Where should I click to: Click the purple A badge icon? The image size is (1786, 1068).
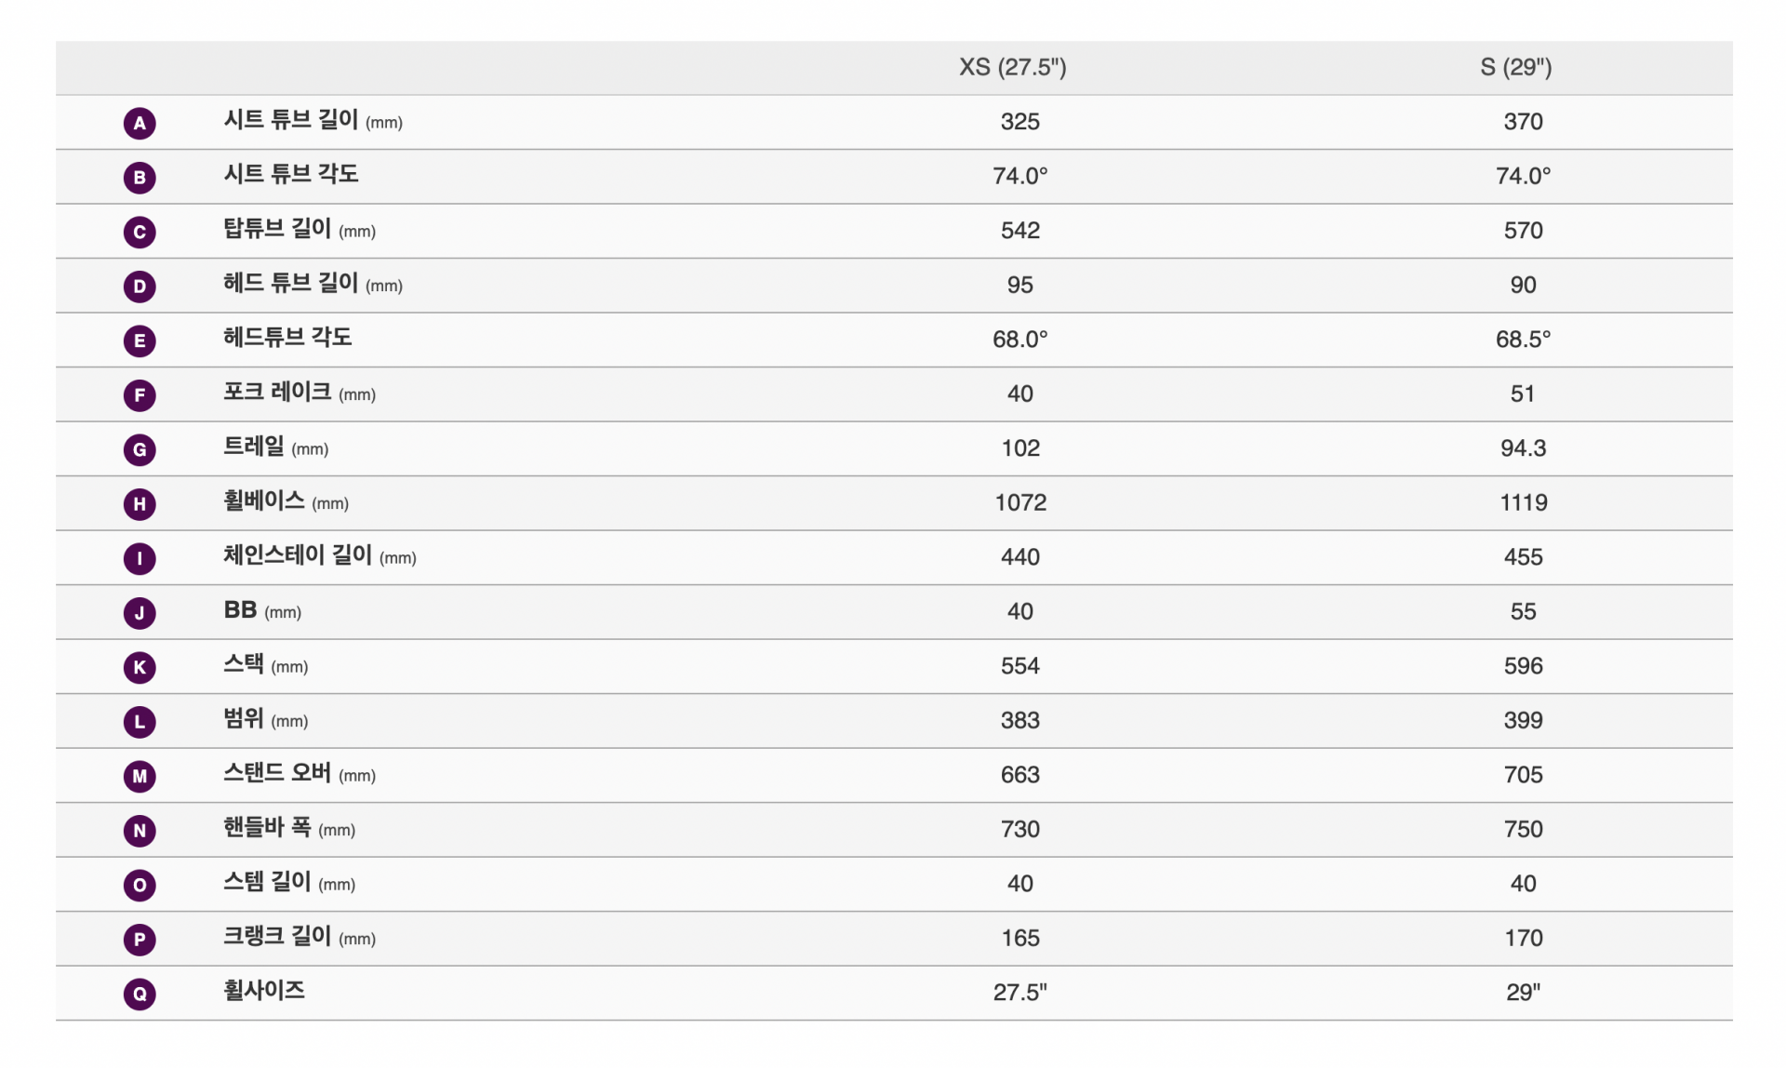[x=140, y=123]
